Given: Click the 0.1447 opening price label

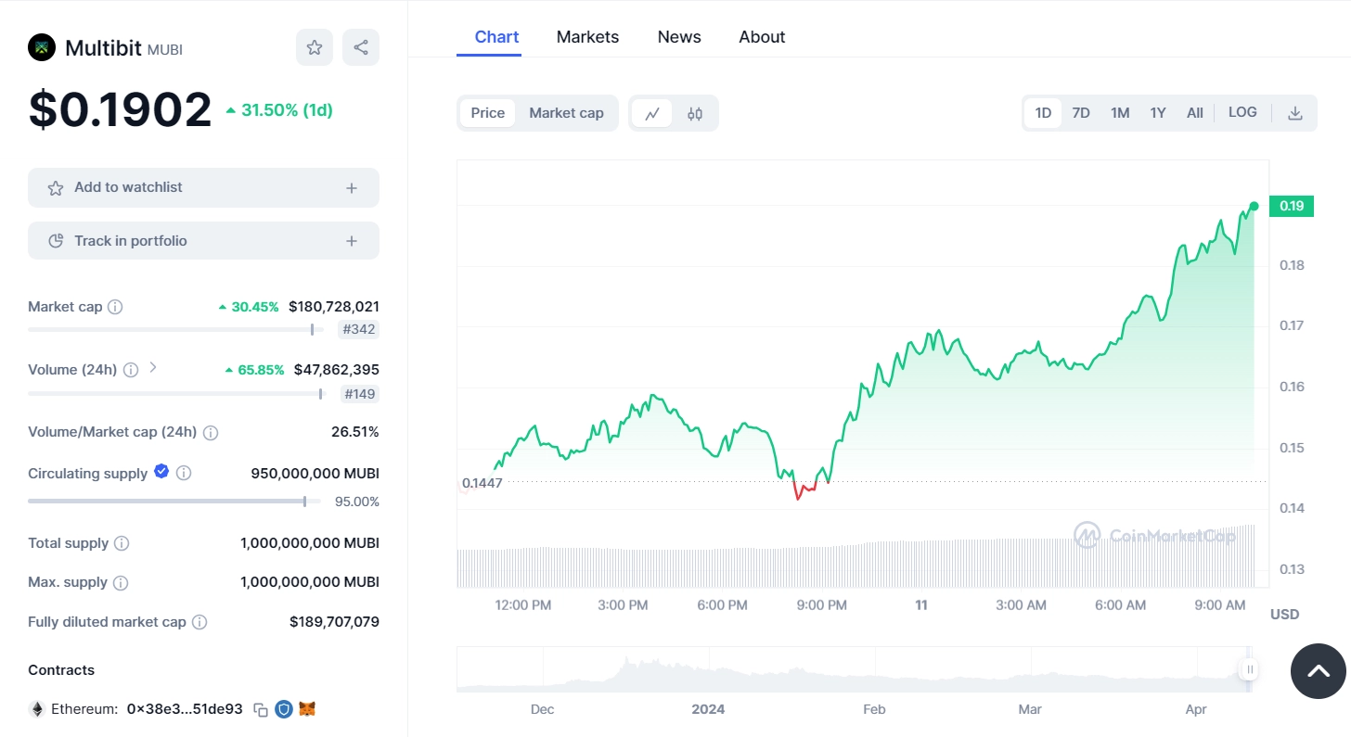Looking at the screenshot, I should point(482,483).
